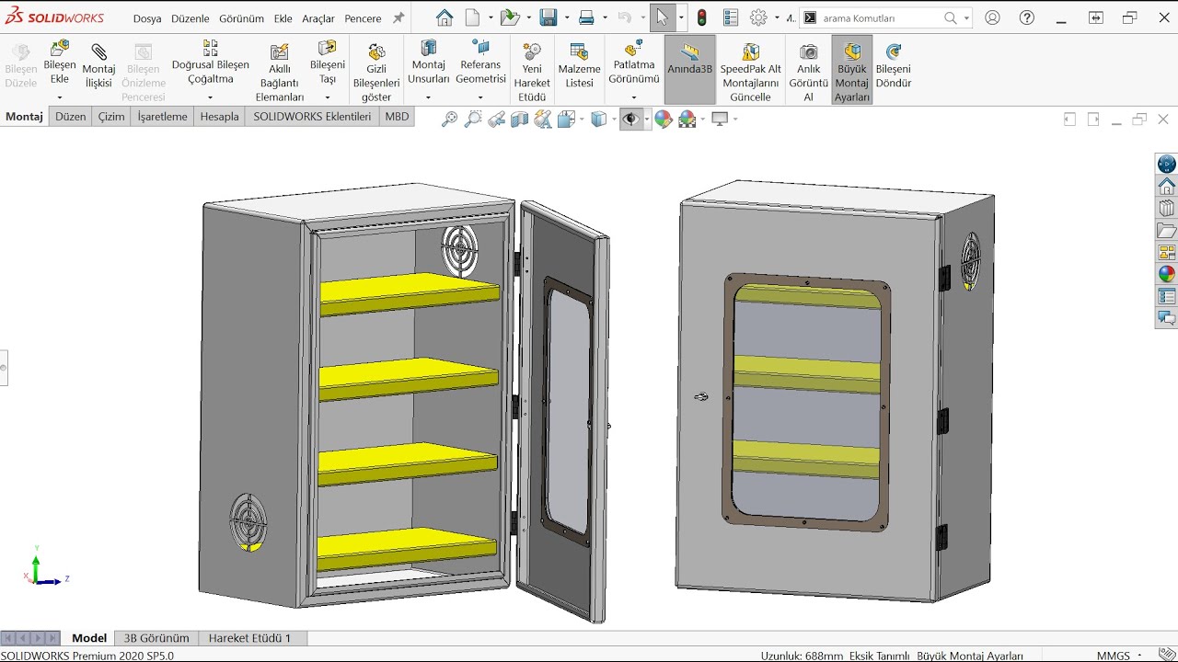Click the MMGS unit system in status bar

[x=1113, y=656]
